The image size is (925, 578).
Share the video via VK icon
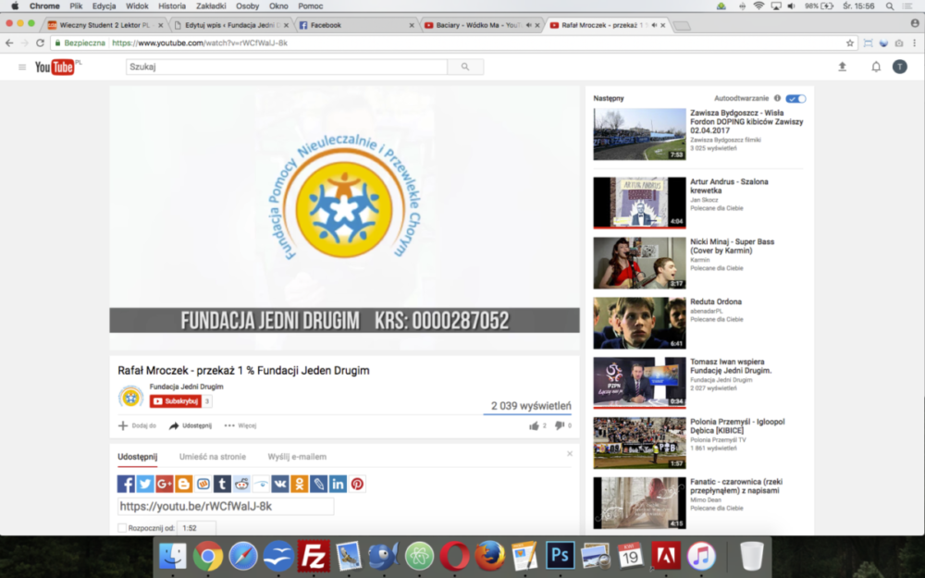(x=280, y=485)
